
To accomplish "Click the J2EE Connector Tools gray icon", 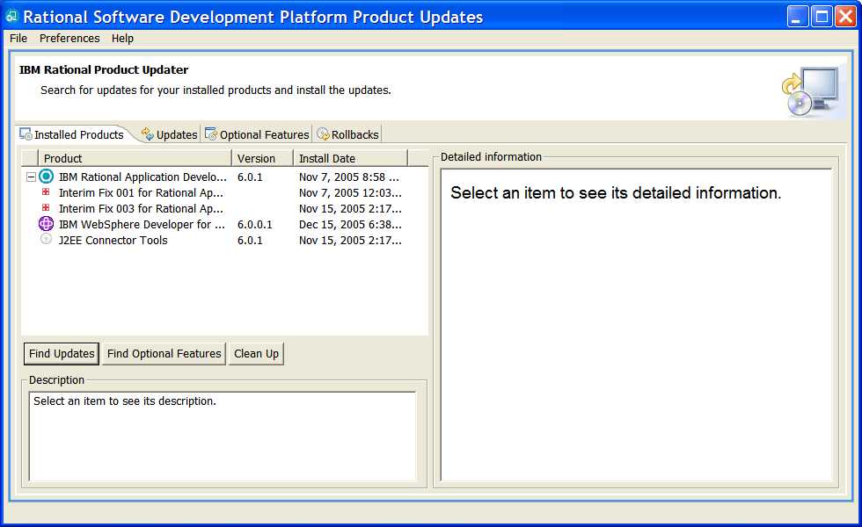I will pyautogui.click(x=47, y=240).
